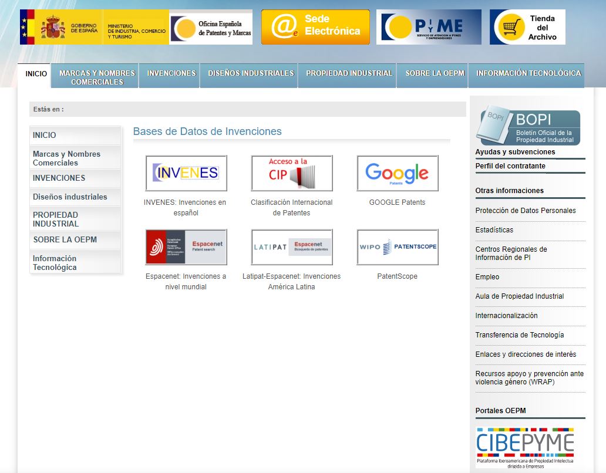Open the CIBEPYME portal logo
Image resolution: width=606 pixels, height=473 pixels.
[x=525, y=448]
